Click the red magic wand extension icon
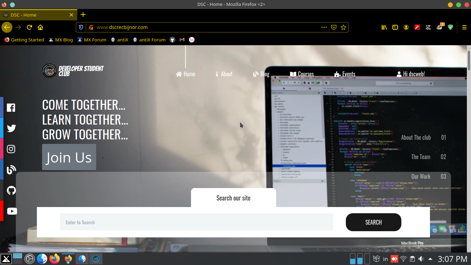 [417, 27]
